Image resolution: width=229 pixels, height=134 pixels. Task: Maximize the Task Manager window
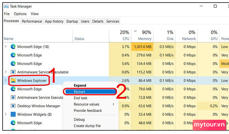coord(215,6)
